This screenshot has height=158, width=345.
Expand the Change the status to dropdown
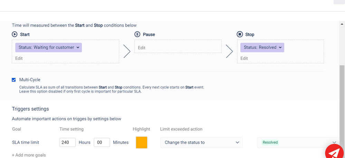[x=201, y=142]
